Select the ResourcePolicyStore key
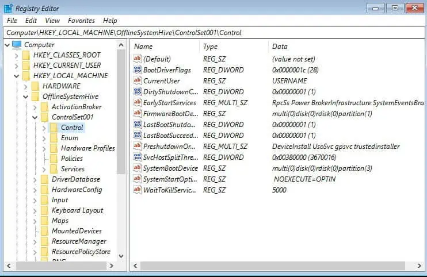This screenshot has width=427, height=277. click(81, 252)
